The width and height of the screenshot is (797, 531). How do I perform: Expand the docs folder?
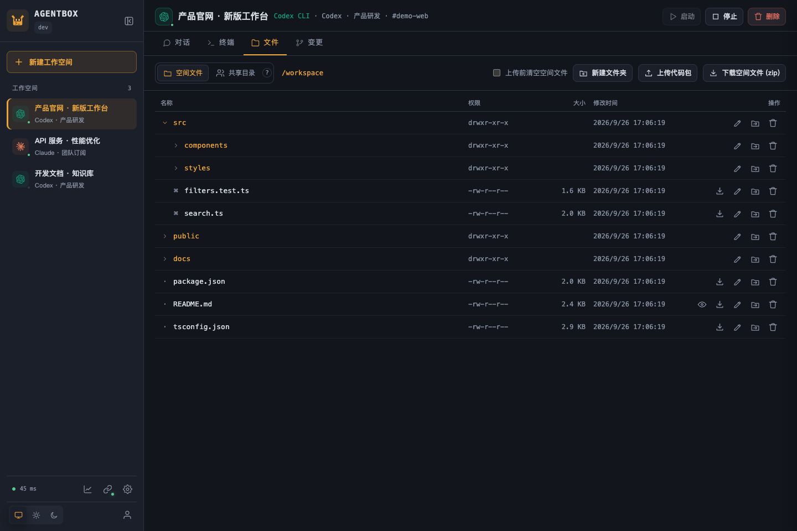[x=165, y=259]
